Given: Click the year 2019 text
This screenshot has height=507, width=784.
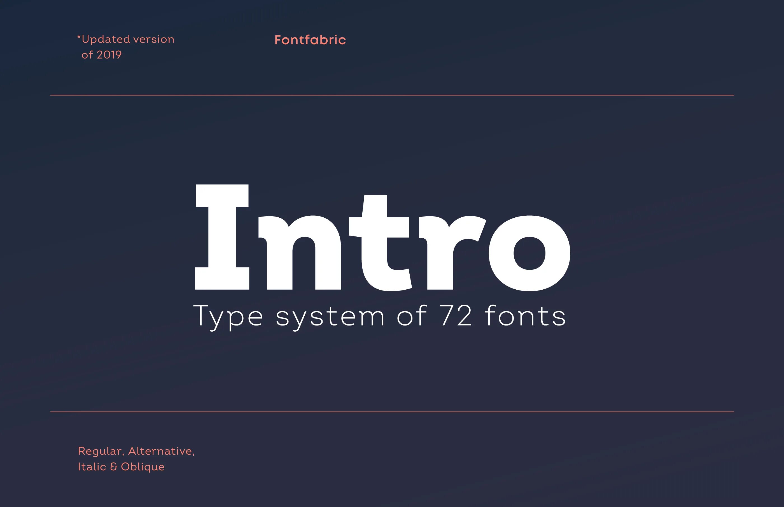Looking at the screenshot, I should click(x=109, y=55).
